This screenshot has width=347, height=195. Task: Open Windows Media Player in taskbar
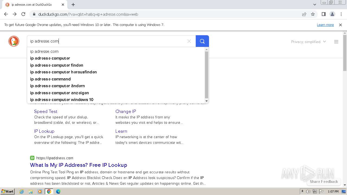coord(40,191)
